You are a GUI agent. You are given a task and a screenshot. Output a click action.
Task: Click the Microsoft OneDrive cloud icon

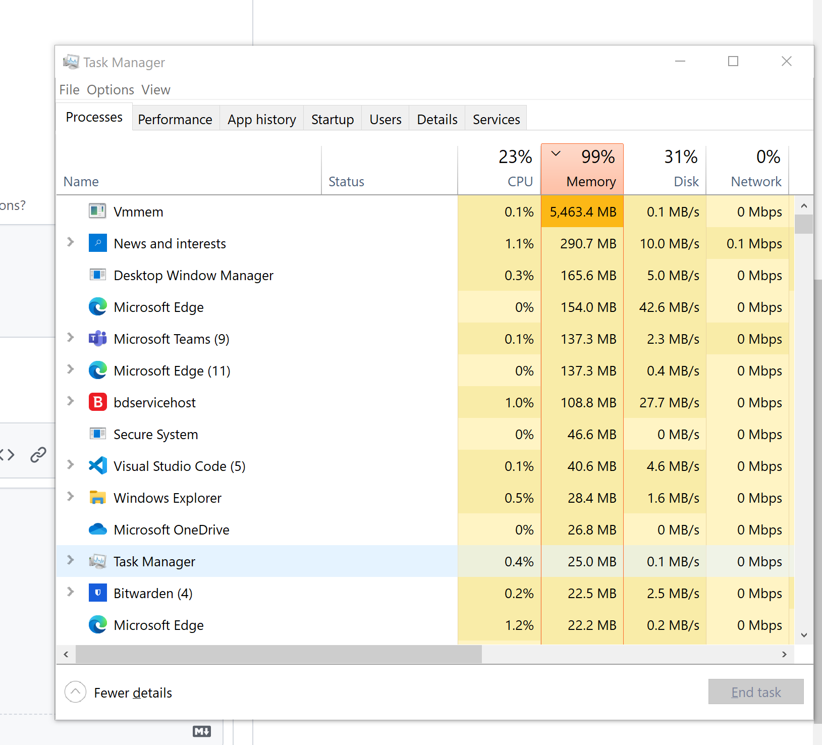[x=97, y=529]
